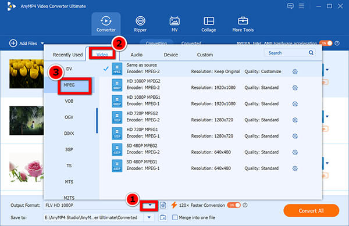This screenshot has width=349, height=226.
Task: Select the yellow tulips video thumbnail
Action: [x=26, y=74]
